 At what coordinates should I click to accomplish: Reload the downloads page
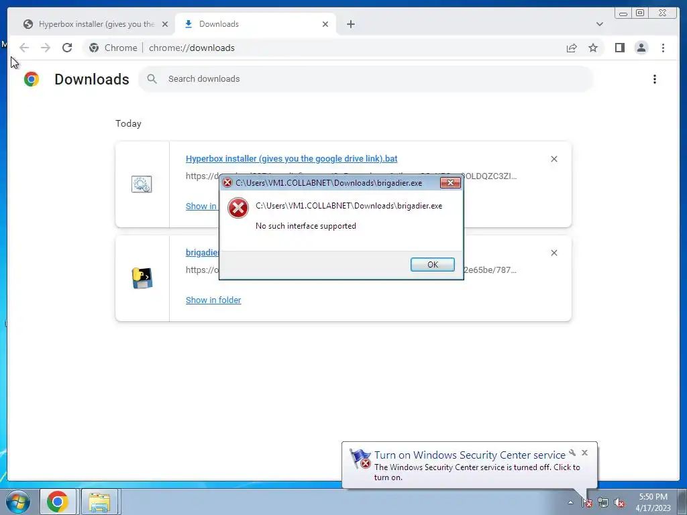67,48
